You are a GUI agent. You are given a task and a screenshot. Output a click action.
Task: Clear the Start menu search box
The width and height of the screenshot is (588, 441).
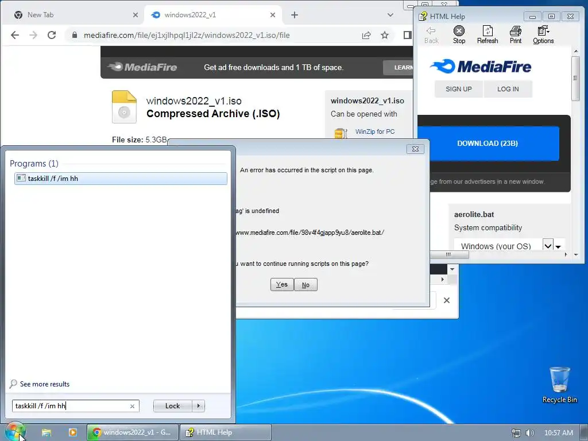point(132,406)
